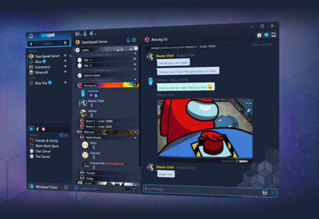
Task: Open the TeamSpeak Server hexagon options icon
Action: 134,40
